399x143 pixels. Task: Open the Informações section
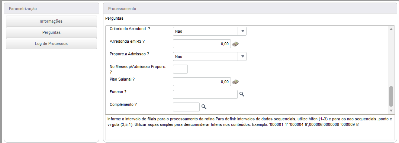[51, 21]
